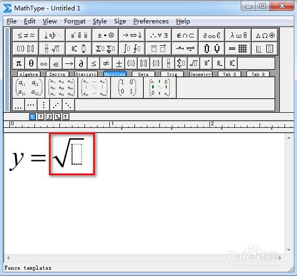Open the Edit menu

click(30, 21)
